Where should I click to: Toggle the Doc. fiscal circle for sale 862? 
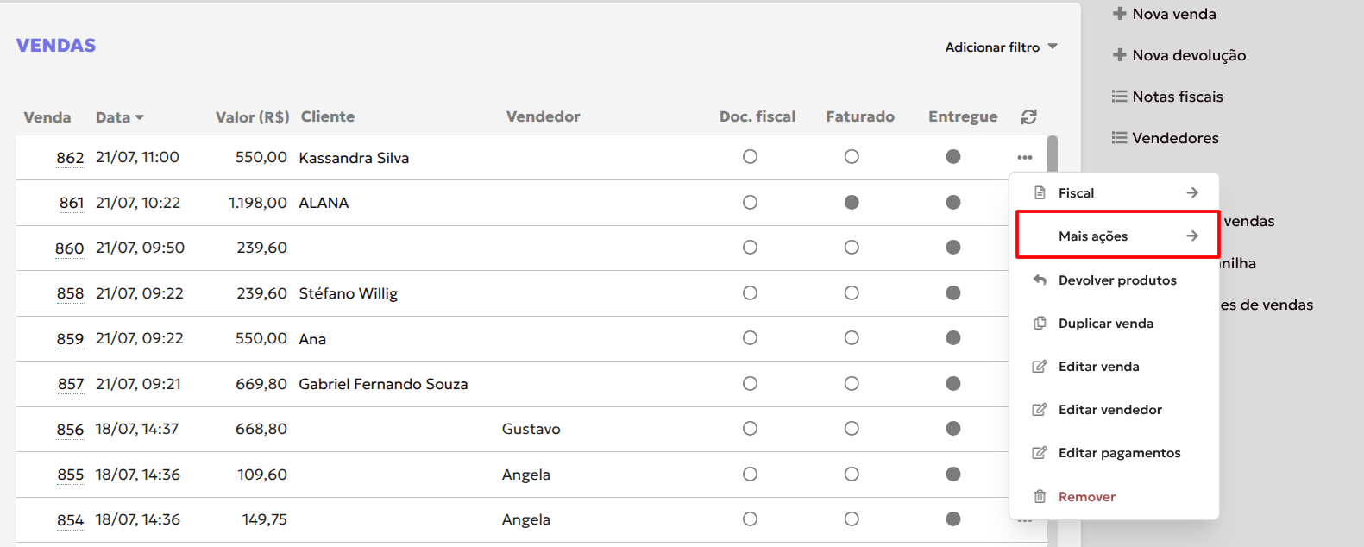click(x=750, y=157)
